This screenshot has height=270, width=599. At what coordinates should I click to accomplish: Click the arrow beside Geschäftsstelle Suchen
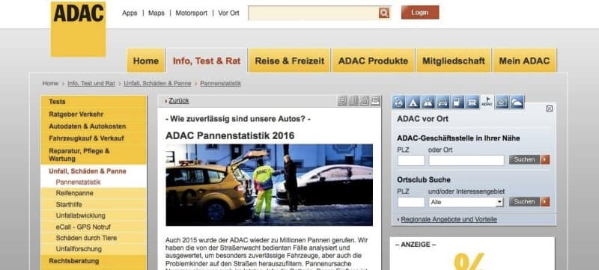(545, 159)
